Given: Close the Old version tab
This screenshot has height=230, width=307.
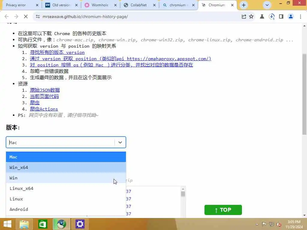Looking at the screenshot, I should point(76,5).
